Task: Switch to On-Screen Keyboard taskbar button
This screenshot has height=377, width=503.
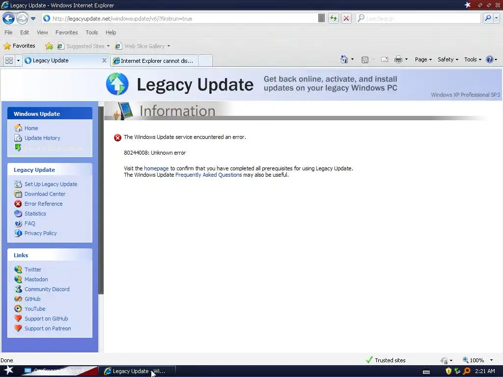Action: 58,371
